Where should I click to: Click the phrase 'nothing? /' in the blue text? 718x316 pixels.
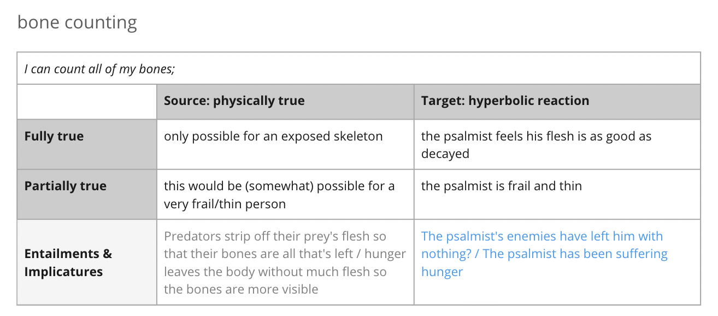click(x=450, y=254)
